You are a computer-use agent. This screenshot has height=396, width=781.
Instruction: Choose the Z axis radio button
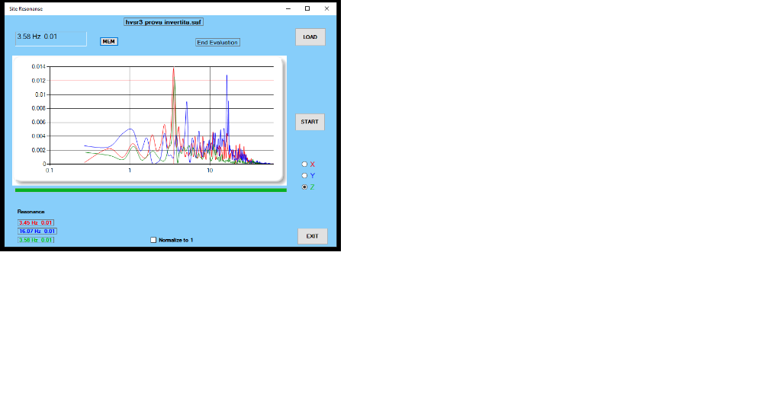[305, 187]
